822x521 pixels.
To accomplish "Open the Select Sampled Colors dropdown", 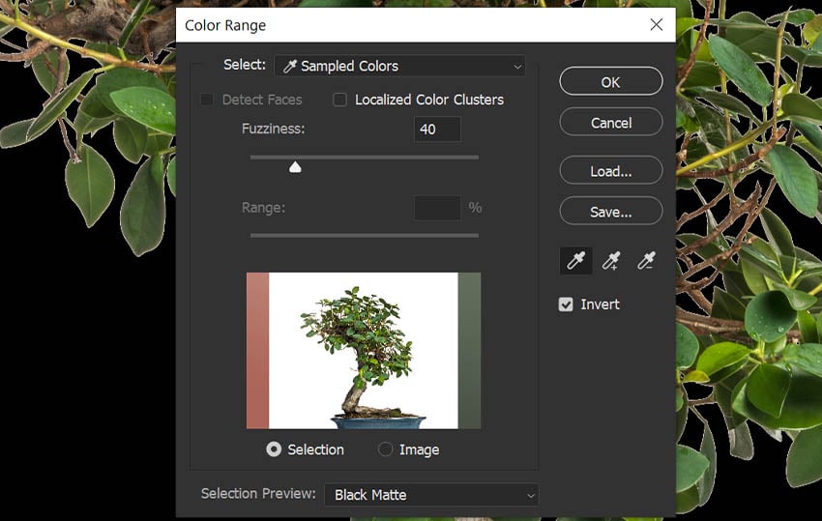I will pyautogui.click(x=399, y=66).
